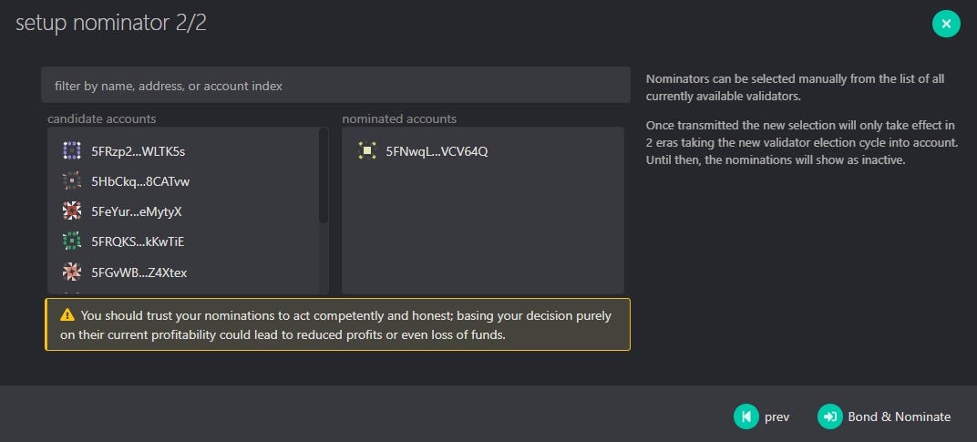The width and height of the screenshot is (977, 442).
Task: Click the yellow warning triangle icon
Action: [67, 315]
